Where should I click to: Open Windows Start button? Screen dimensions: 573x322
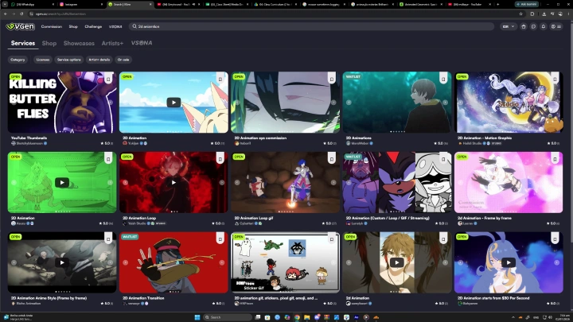(x=197, y=317)
